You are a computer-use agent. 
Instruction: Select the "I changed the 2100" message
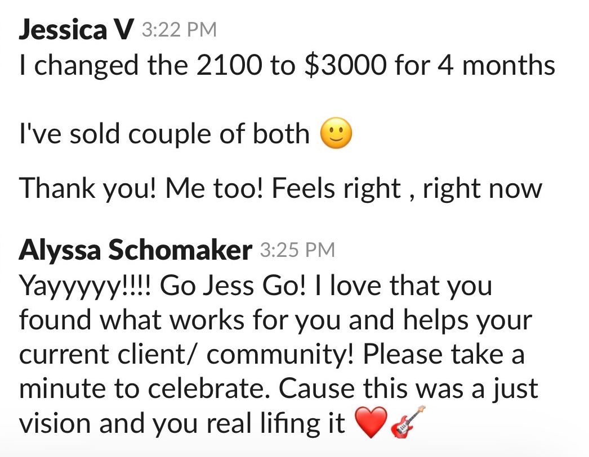[x=287, y=66]
